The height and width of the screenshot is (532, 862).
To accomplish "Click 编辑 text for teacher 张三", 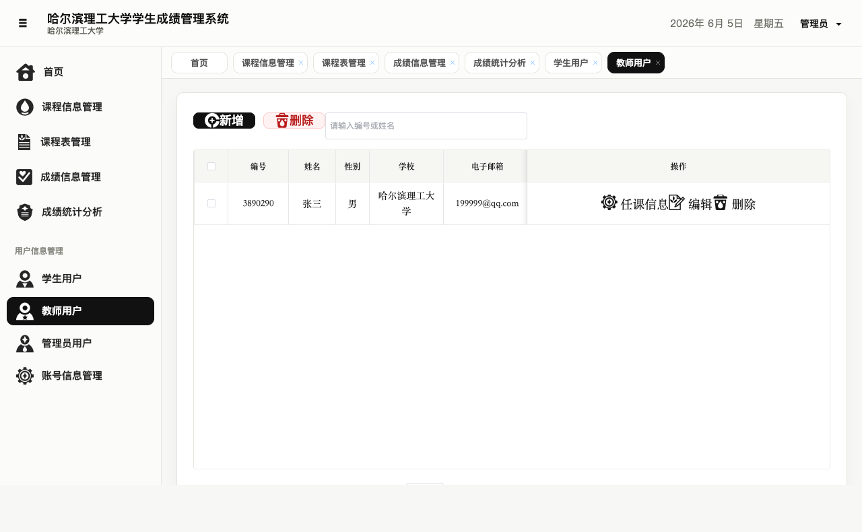I will (700, 204).
